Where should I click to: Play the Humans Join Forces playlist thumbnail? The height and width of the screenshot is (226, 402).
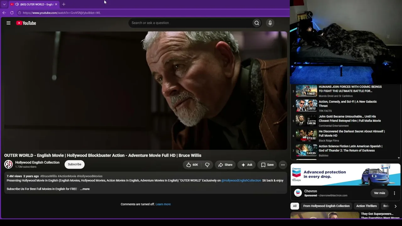307,91
